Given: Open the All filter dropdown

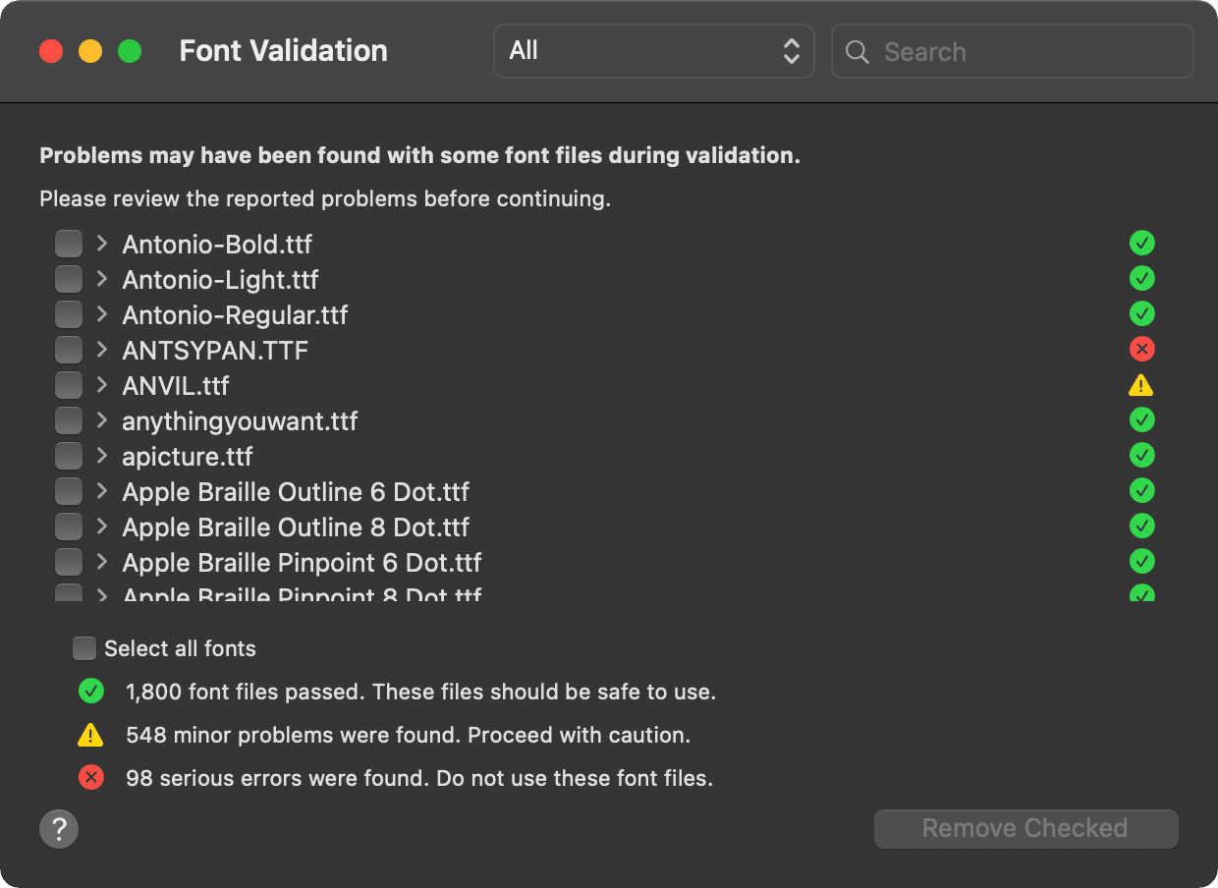Looking at the screenshot, I should (653, 51).
